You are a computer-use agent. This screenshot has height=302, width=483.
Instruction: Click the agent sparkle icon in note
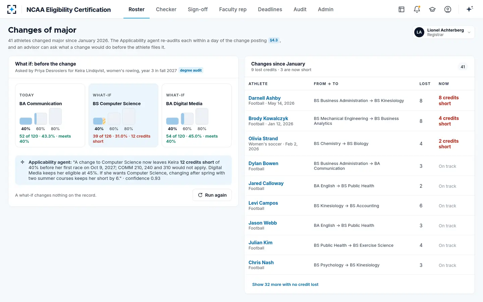pos(22,162)
